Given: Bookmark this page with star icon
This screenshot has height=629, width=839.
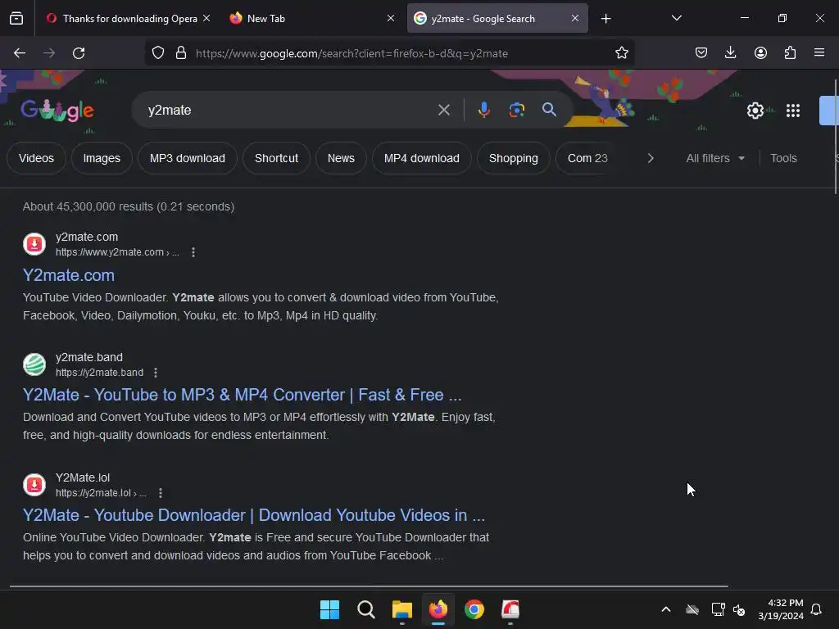Looking at the screenshot, I should 621,53.
